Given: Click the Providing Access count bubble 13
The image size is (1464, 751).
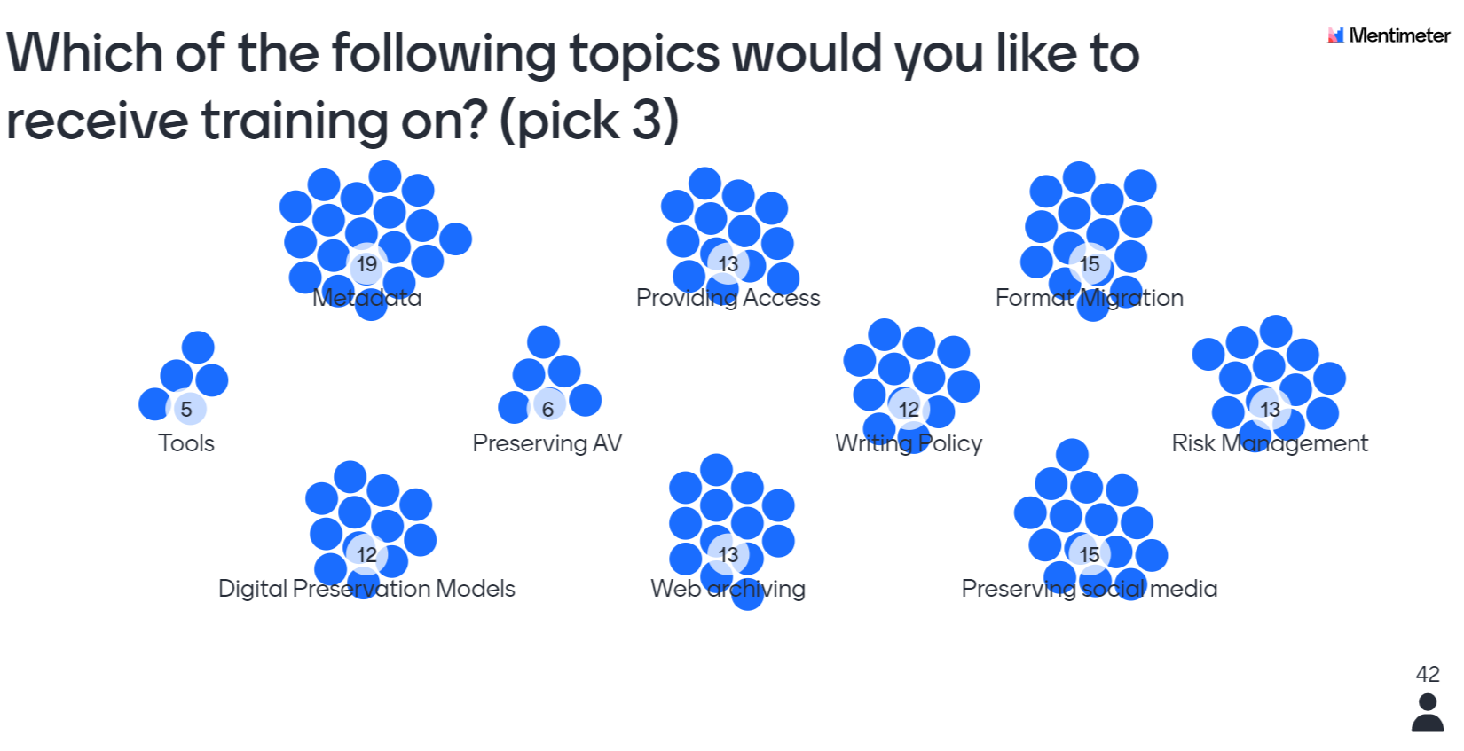Looking at the screenshot, I should (728, 264).
